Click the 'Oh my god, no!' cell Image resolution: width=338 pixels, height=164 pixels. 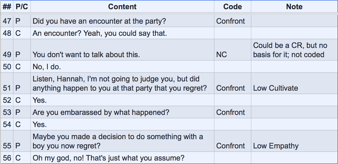(108, 158)
